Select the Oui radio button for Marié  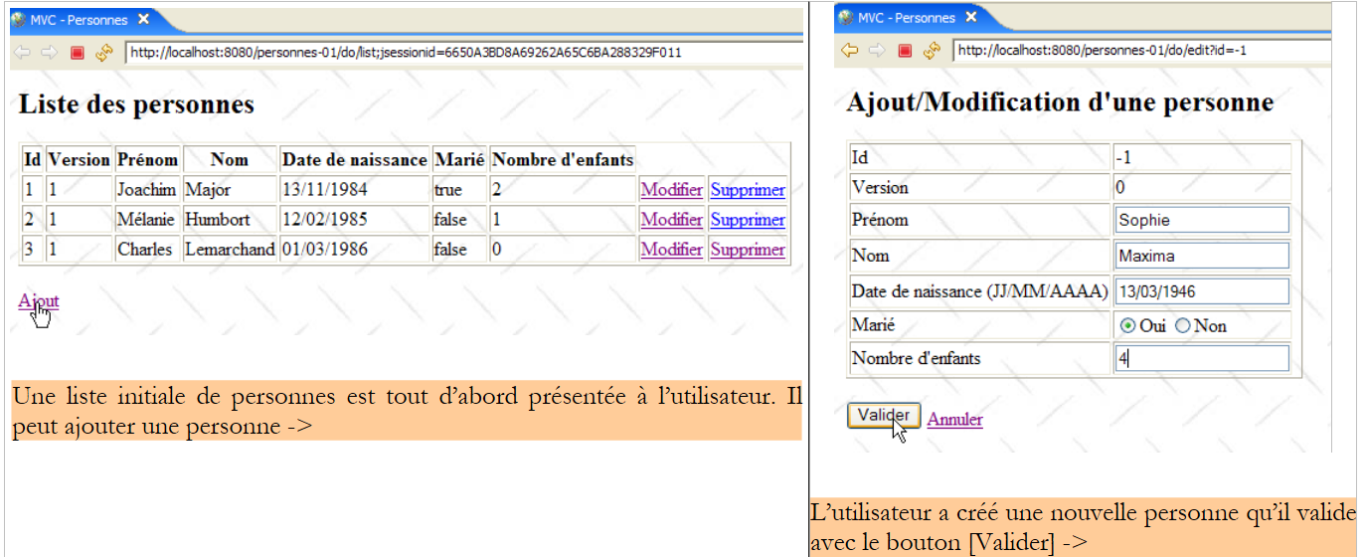[1127, 326]
